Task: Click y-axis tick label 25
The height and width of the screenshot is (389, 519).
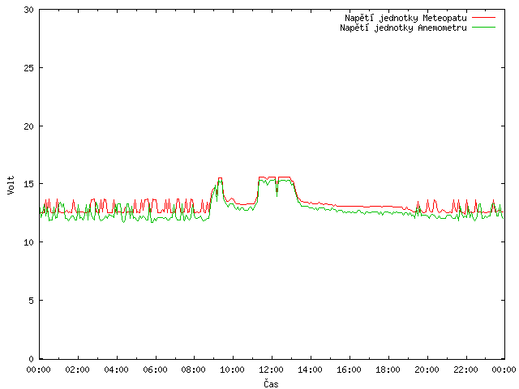Action: 29,68
